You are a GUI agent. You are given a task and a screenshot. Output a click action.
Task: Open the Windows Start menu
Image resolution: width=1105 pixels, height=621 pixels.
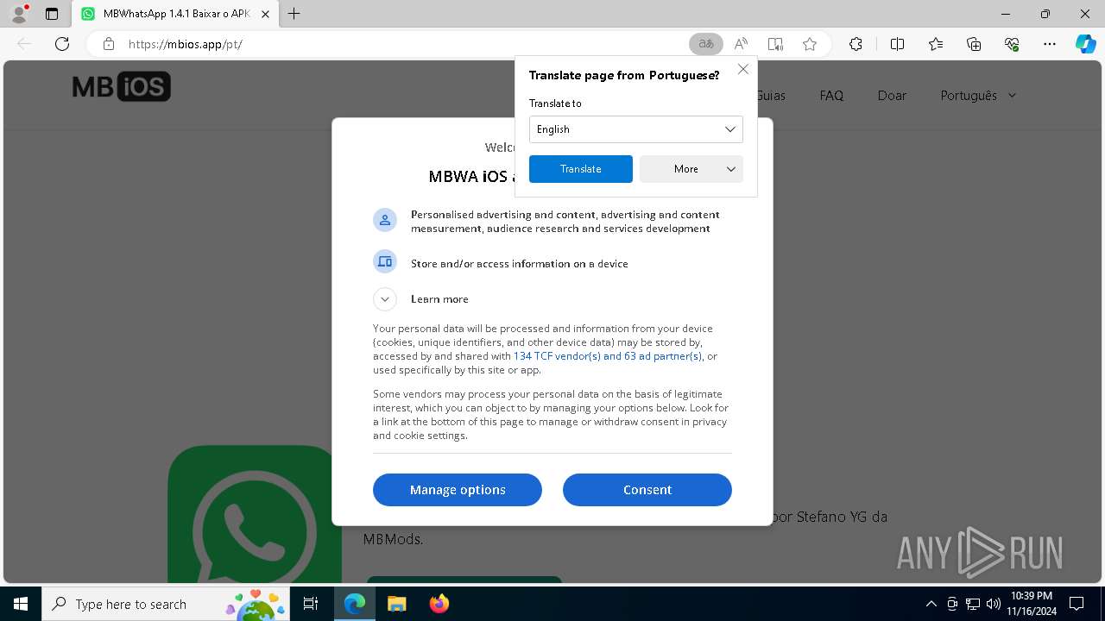click(x=21, y=604)
